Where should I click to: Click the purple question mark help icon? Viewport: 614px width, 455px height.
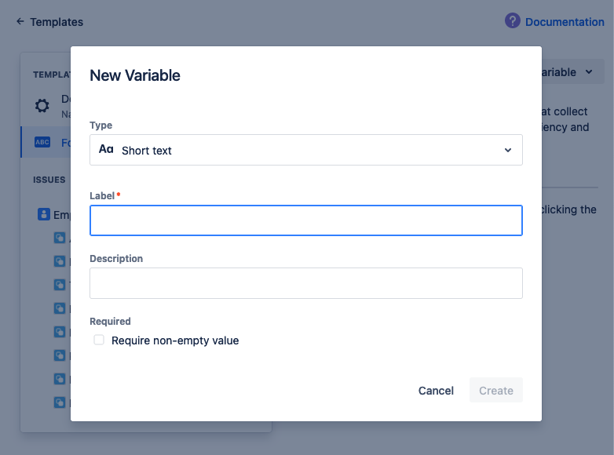click(x=513, y=21)
